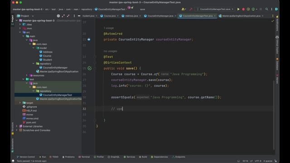Expand External Libraries

click(x=17, y=126)
